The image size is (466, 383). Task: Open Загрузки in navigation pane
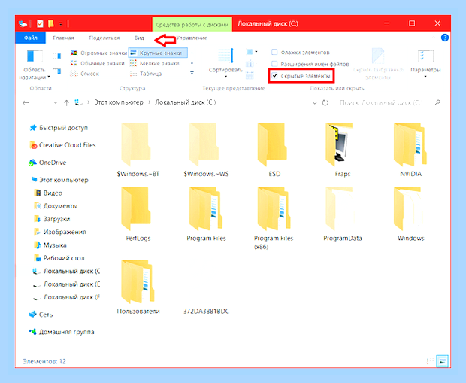(52, 219)
